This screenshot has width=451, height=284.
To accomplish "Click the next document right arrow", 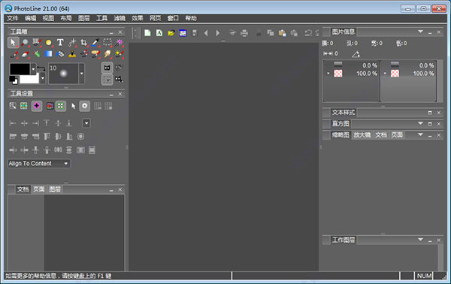I will (218, 33).
